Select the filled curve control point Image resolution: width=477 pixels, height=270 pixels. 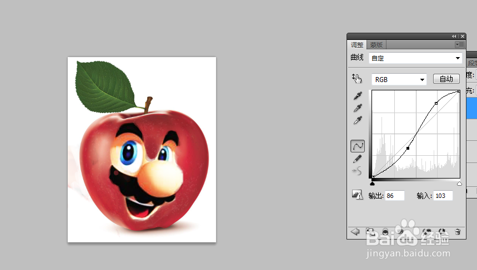coord(408,148)
